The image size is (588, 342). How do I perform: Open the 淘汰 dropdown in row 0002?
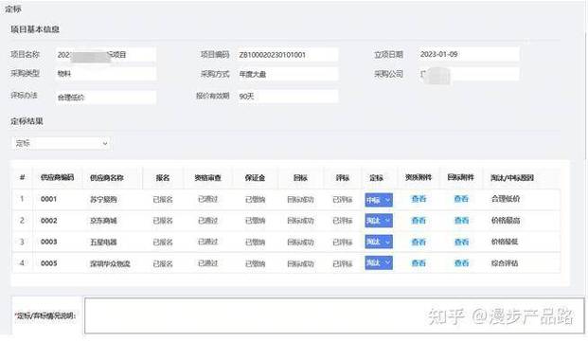379,221
